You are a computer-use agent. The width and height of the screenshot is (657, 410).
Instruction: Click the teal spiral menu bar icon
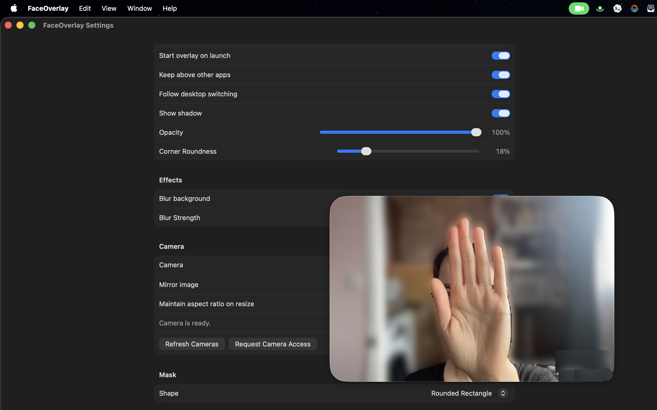[600, 8]
